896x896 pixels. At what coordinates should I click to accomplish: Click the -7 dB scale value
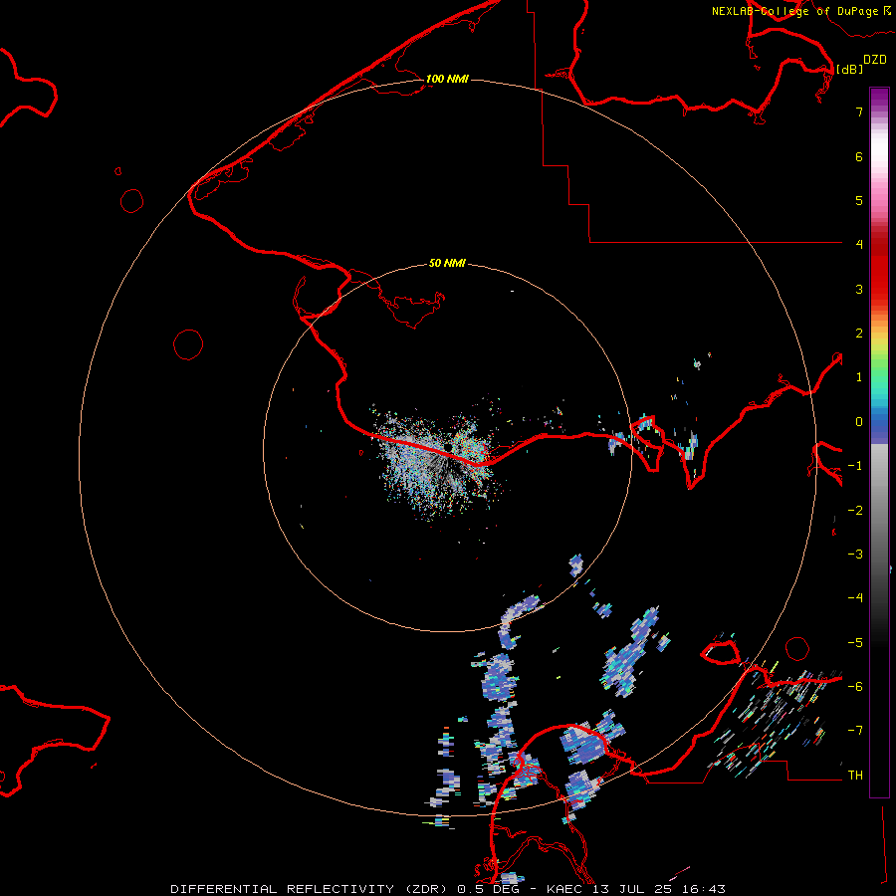tap(855, 731)
